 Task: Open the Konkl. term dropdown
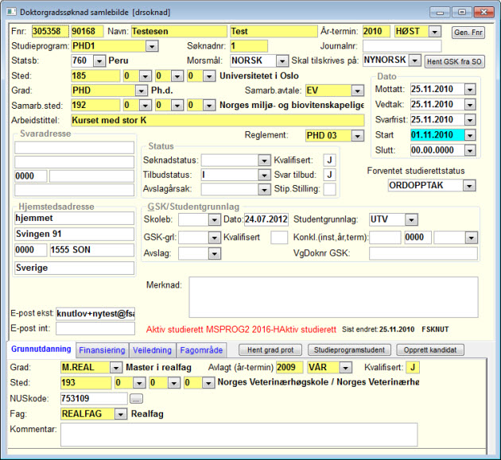pyautogui.click(x=471, y=238)
